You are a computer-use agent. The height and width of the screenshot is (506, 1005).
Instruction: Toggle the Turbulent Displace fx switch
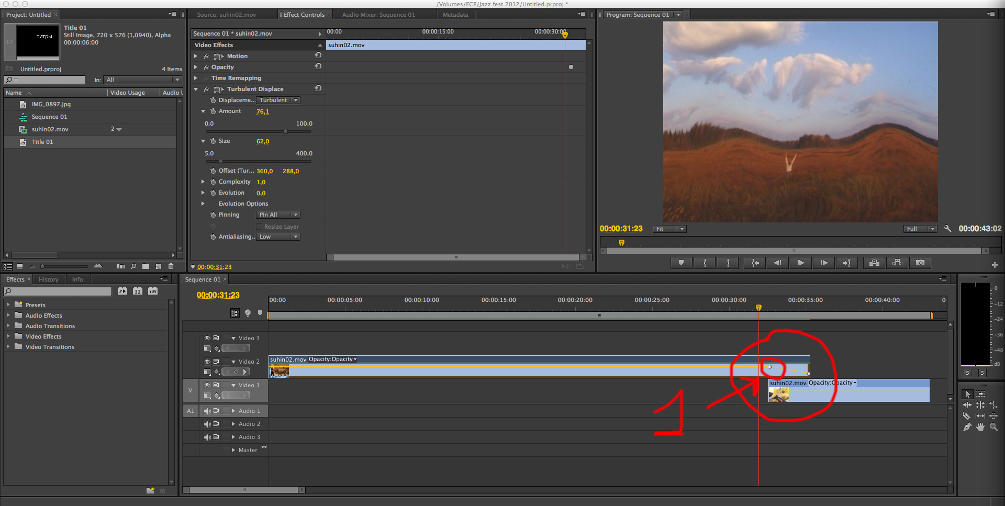[206, 89]
